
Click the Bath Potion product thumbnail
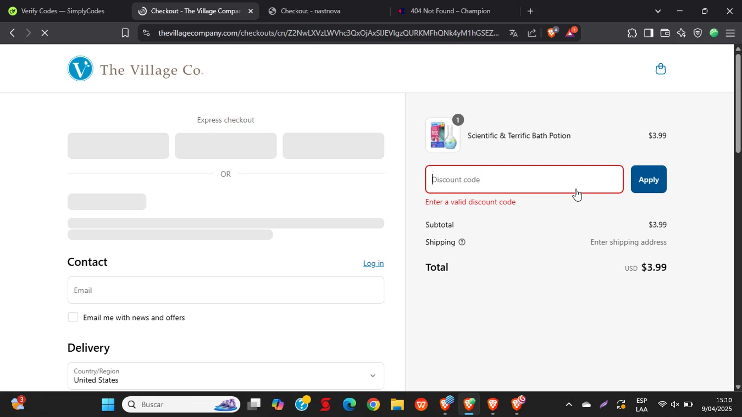pyautogui.click(x=443, y=135)
